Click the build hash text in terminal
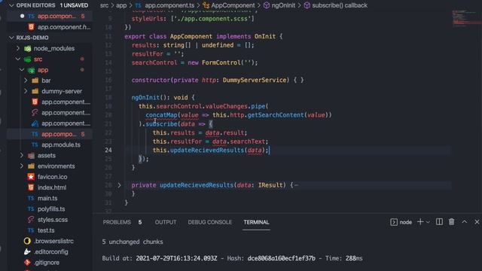This screenshot has width=482, height=271. click(281, 258)
